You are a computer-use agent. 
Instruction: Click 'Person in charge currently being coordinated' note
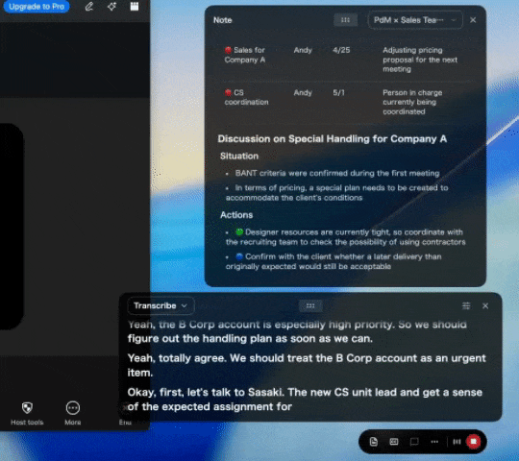click(412, 102)
